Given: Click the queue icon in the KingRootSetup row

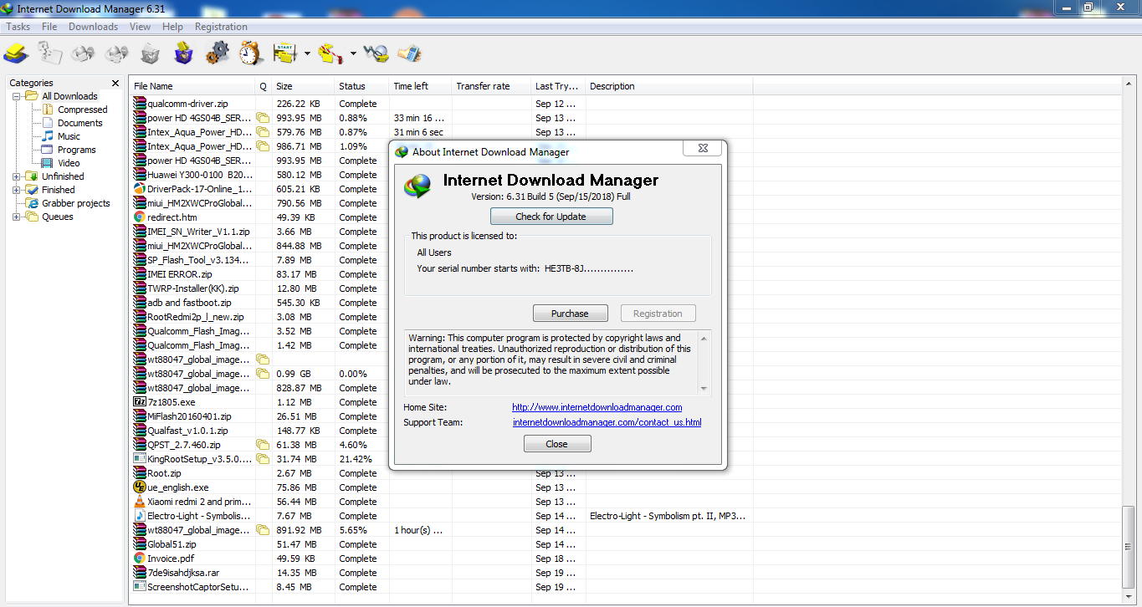Looking at the screenshot, I should click(263, 459).
